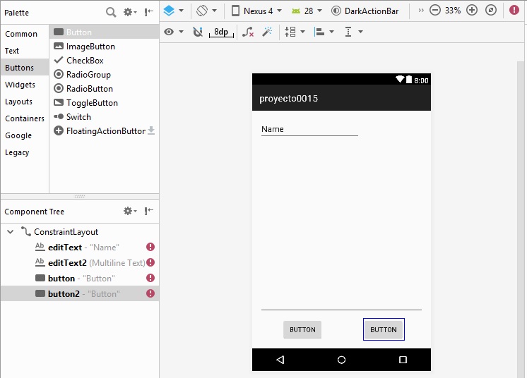The image size is (527, 378).
Task: Select editText2 in the Component Tree
Action: [67, 263]
